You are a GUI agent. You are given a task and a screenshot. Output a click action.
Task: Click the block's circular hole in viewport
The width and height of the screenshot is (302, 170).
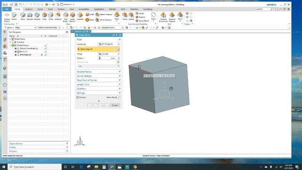171,89
